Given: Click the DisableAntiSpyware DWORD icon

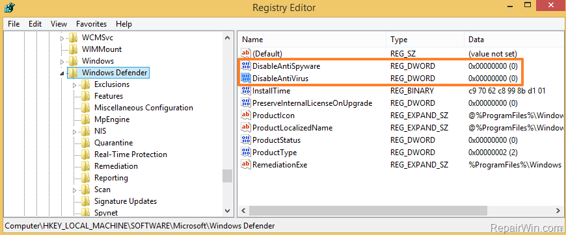Looking at the screenshot, I should [x=246, y=66].
